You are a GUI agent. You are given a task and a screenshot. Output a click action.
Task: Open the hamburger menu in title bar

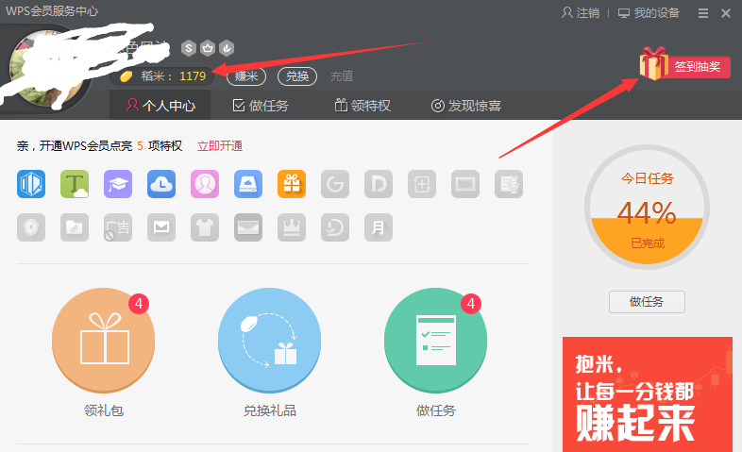(x=702, y=13)
